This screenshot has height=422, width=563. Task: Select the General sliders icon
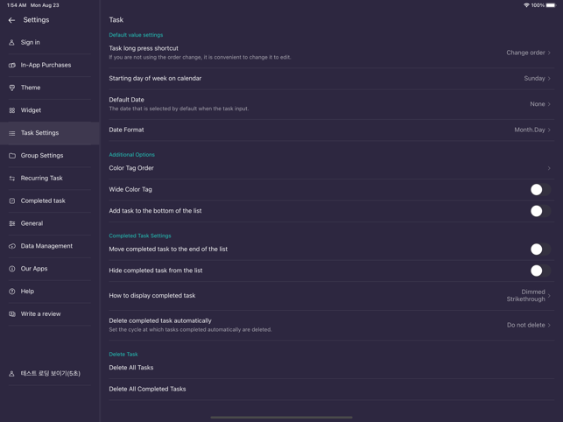12,223
